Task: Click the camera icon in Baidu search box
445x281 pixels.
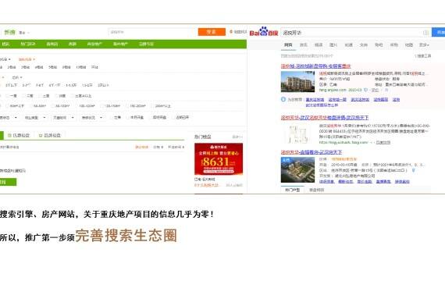Action: tap(425, 33)
